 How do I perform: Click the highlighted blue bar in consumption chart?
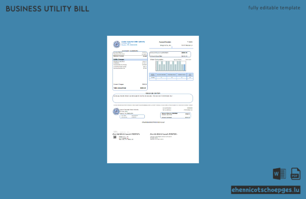[x=185, y=68]
